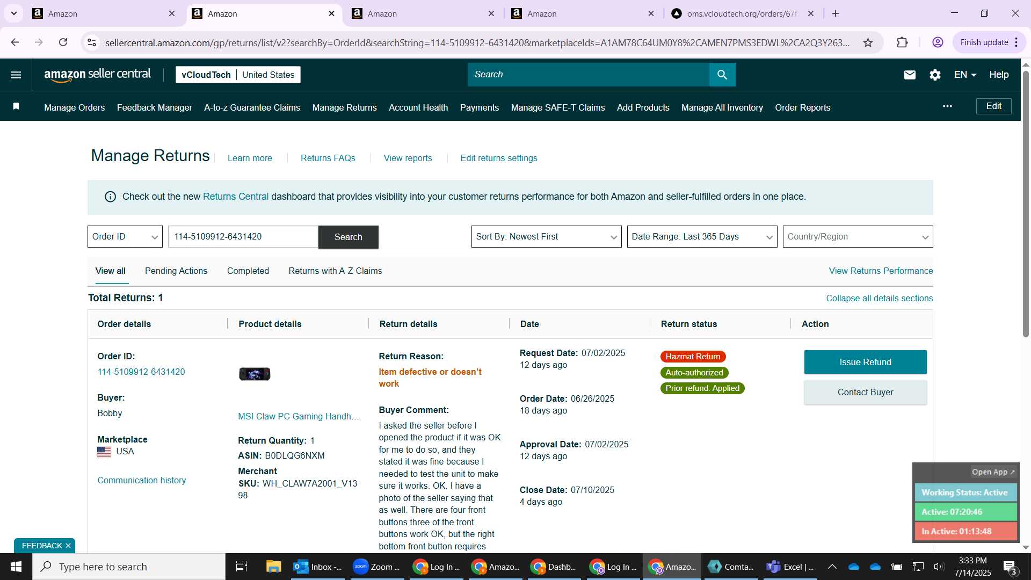The width and height of the screenshot is (1031, 580).
Task: Open the Returns Central link
Action: tap(236, 197)
